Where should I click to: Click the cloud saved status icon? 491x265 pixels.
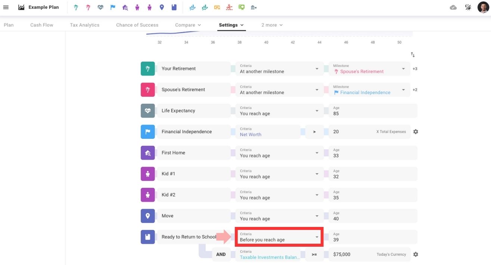coord(453,7)
